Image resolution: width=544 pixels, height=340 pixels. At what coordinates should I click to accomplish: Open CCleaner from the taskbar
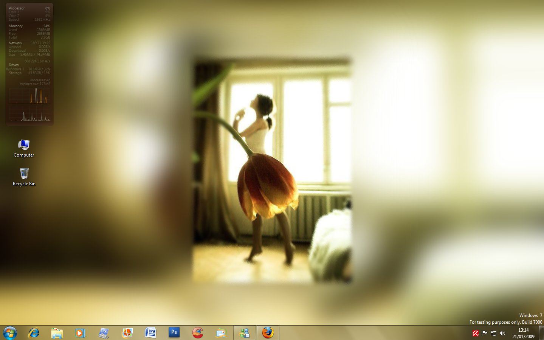pos(197,333)
